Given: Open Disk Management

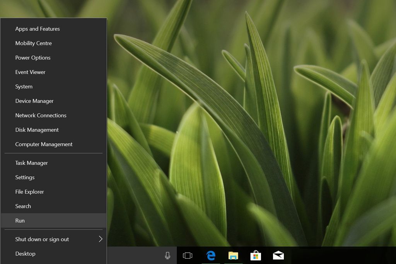Looking at the screenshot, I should tap(37, 130).
